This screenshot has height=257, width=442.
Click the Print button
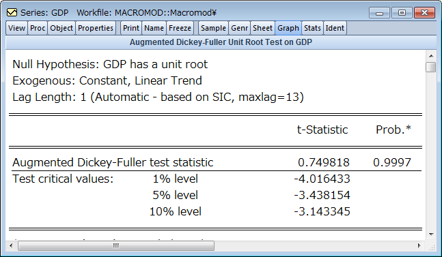[131, 28]
